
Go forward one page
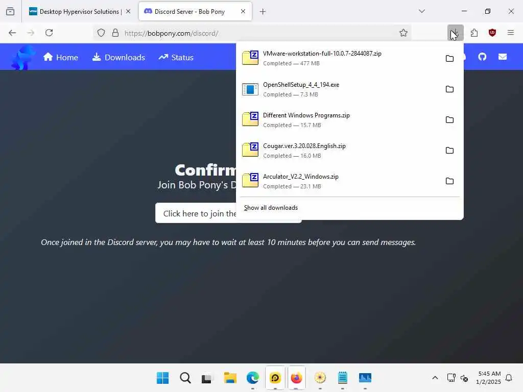tap(31, 33)
